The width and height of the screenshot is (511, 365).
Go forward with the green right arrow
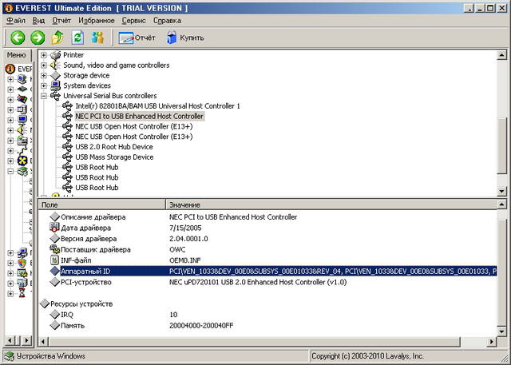point(38,38)
